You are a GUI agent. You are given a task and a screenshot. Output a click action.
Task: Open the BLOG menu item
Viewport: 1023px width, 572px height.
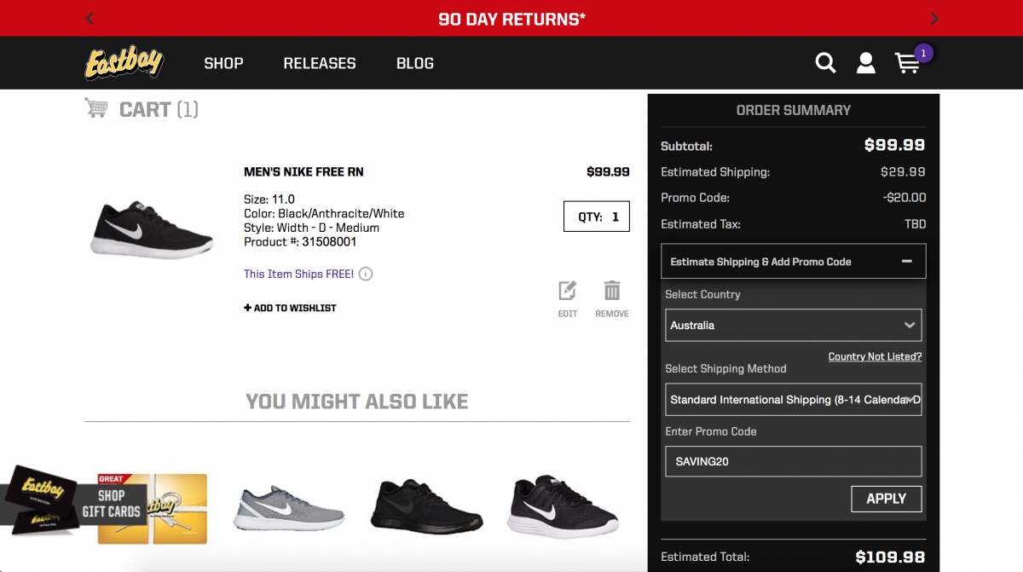coord(415,63)
